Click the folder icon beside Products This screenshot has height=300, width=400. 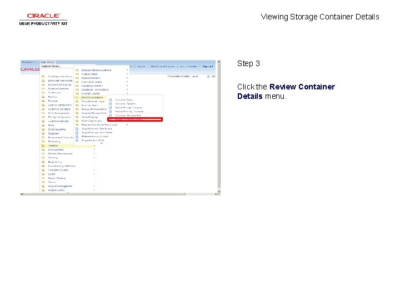43,101
